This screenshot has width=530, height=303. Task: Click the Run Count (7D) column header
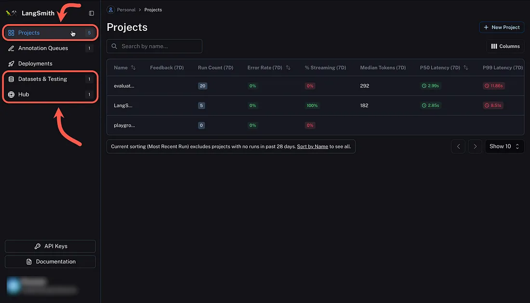(216, 67)
